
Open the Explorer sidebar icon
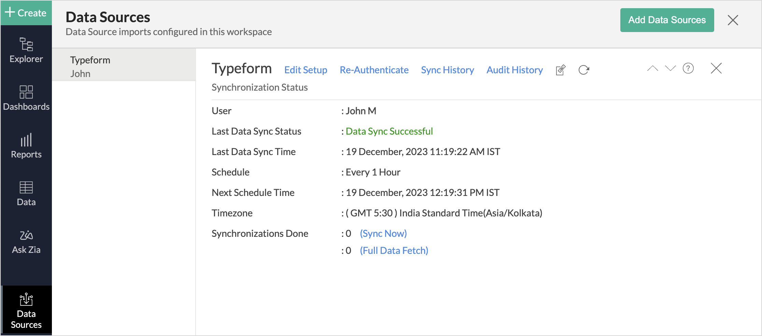coord(26,50)
